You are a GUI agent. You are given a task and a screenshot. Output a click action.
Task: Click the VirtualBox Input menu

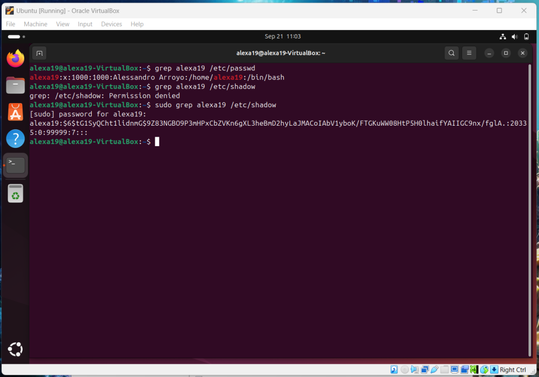(85, 24)
